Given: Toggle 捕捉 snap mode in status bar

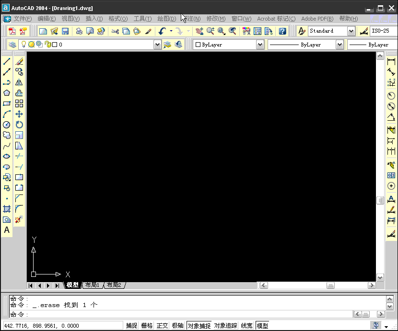Looking at the screenshot, I should (x=131, y=325).
